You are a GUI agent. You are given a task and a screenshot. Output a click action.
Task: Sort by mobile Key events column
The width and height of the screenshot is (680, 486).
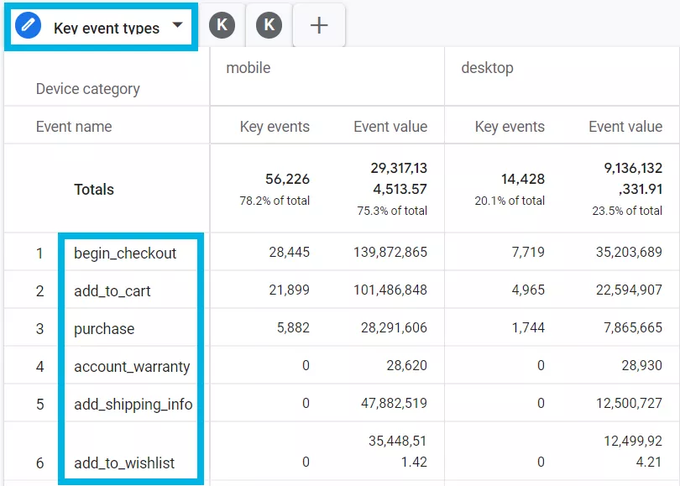(x=275, y=127)
